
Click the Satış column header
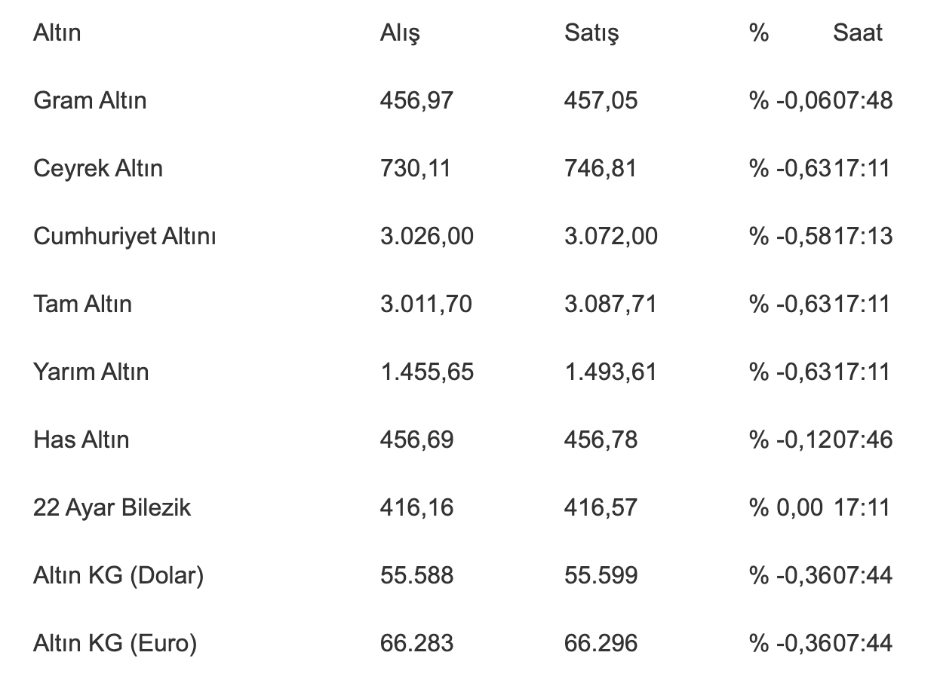tap(591, 33)
